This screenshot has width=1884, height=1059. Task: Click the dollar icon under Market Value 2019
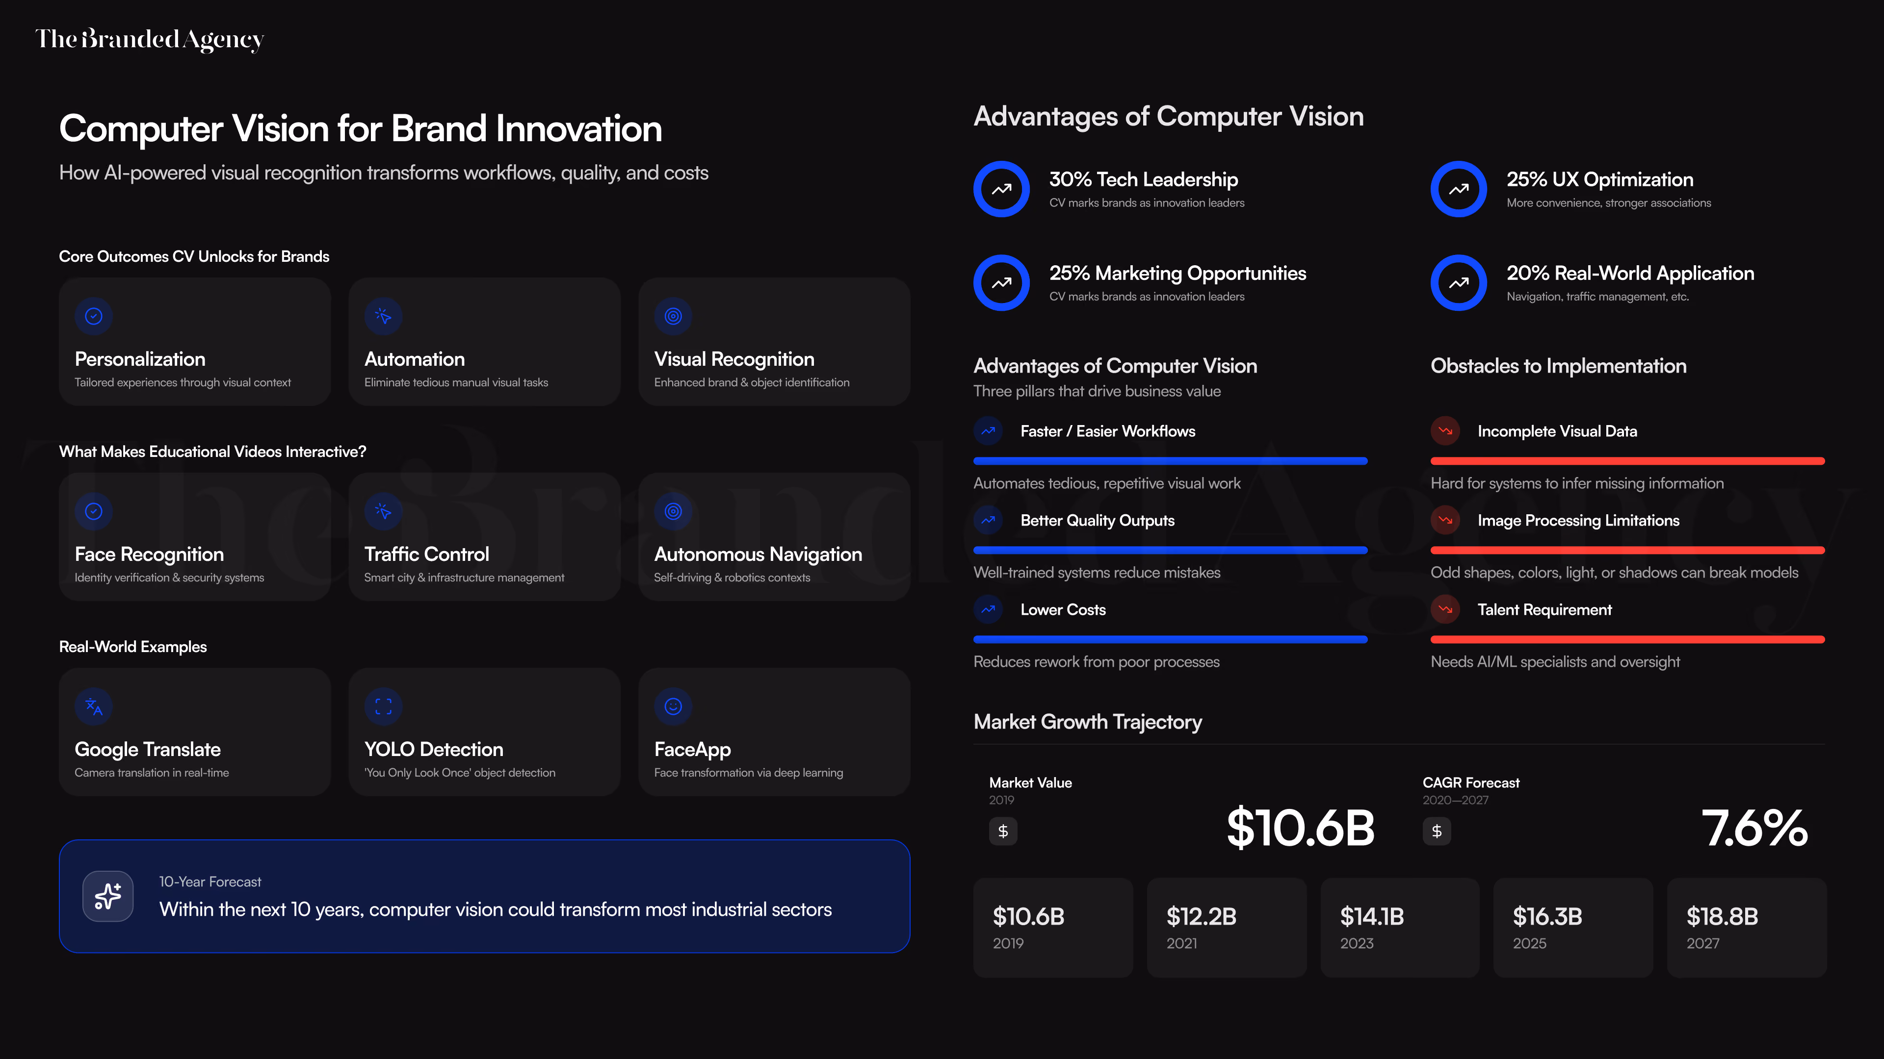(1003, 831)
